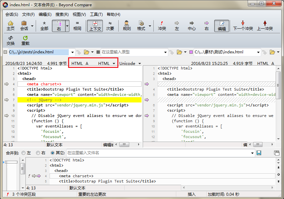This screenshot has height=199, width=284.
Task: Expand the 格式 (Format) toolbar dropdown arrow
Action: pos(150,26)
